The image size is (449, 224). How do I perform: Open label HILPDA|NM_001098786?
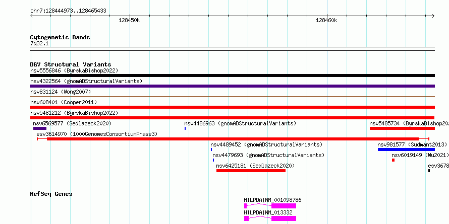pyautogui.click(x=272, y=200)
